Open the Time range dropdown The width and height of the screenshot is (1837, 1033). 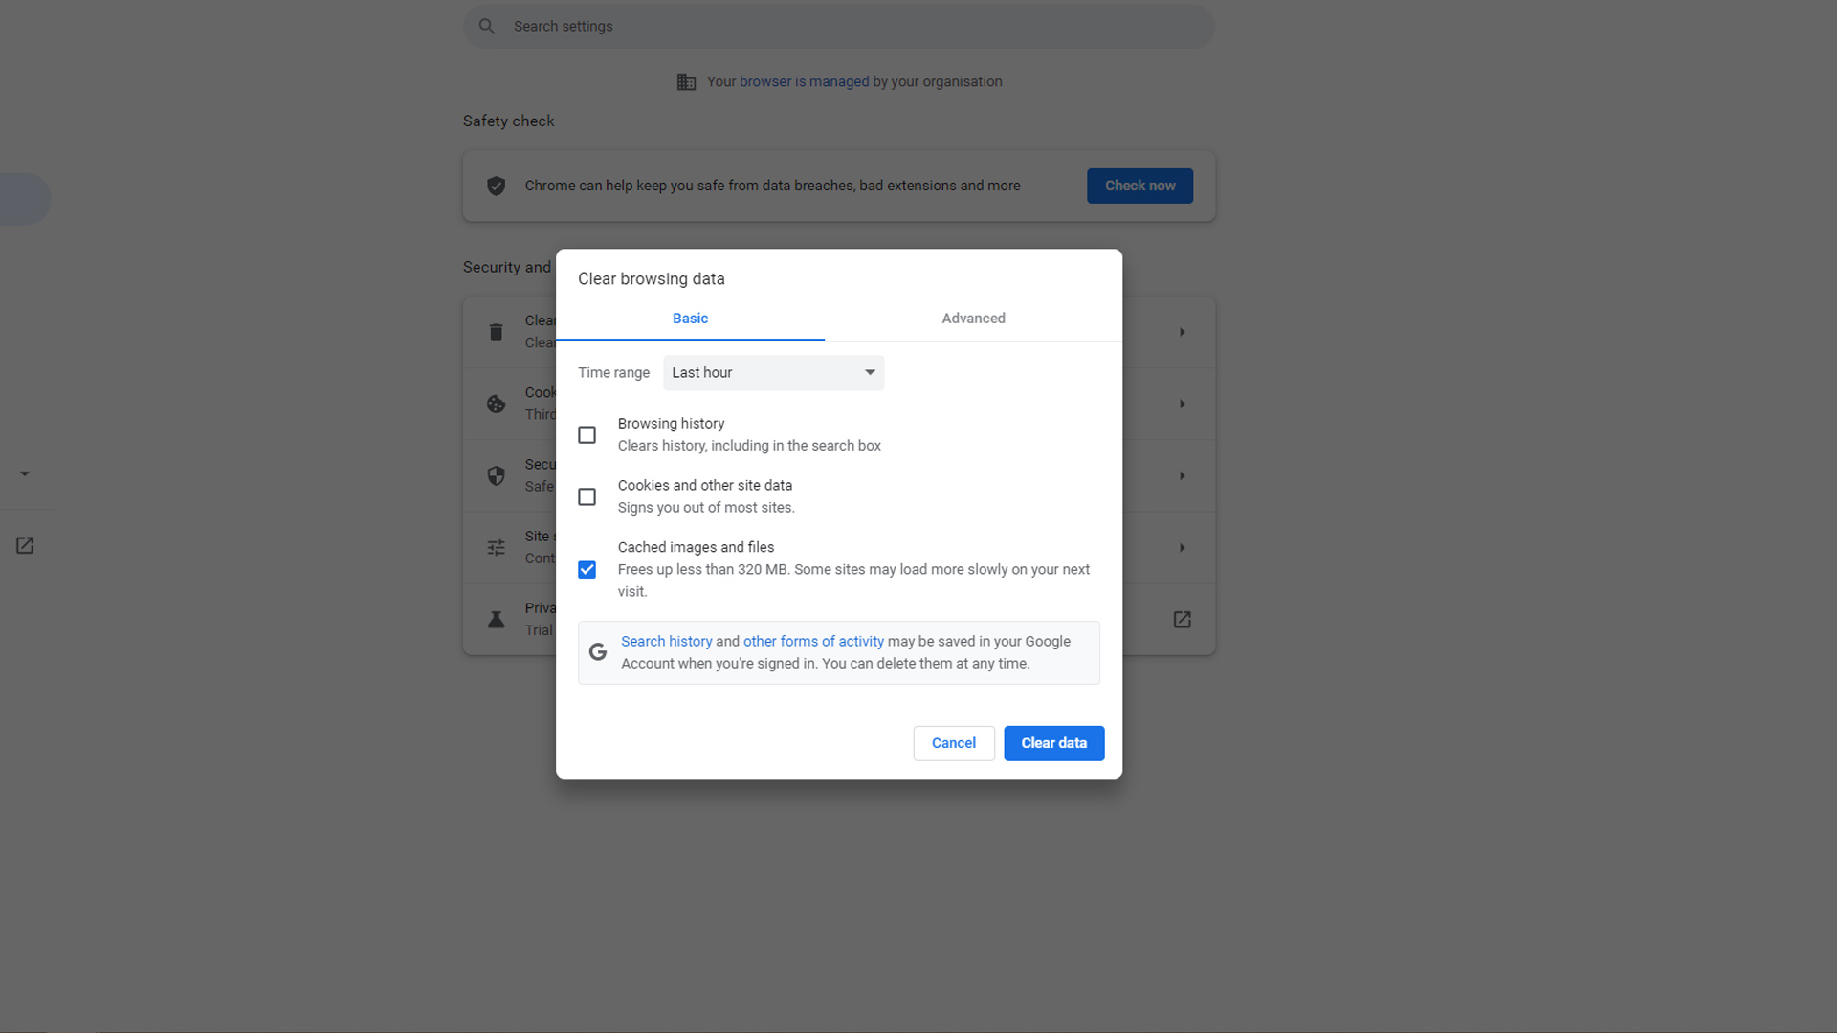click(x=773, y=373)
